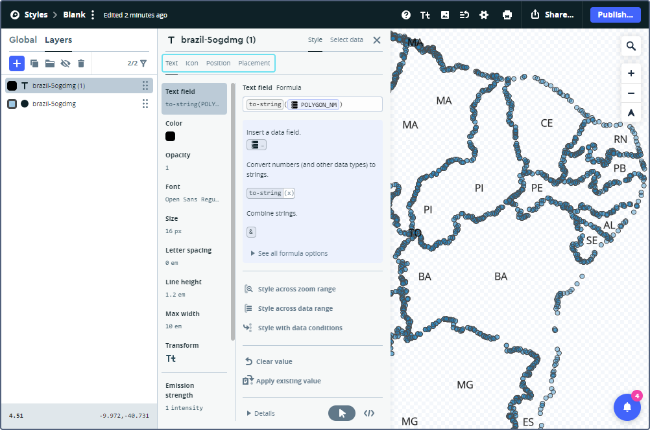Viewport: 650px width, 430px height.
Task: Open the black text color swatch
Action: pyautogui.click(x=170, y=136)
